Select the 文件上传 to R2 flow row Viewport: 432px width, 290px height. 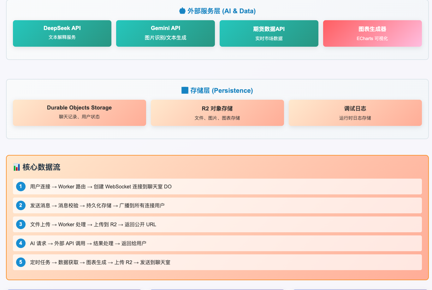click(217, 224)
